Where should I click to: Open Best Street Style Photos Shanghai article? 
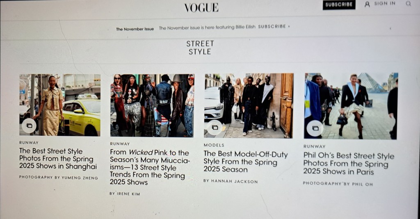pyautogui.click(x=58, y=158)
